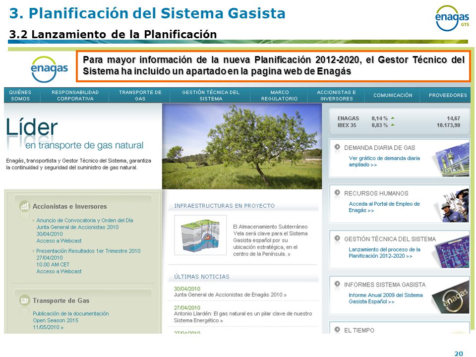Open Informe Anual 2009 del Sistema Gasista link
Image resolution: width=476 pixels, height=357 pixels.
tap(386, 298)
